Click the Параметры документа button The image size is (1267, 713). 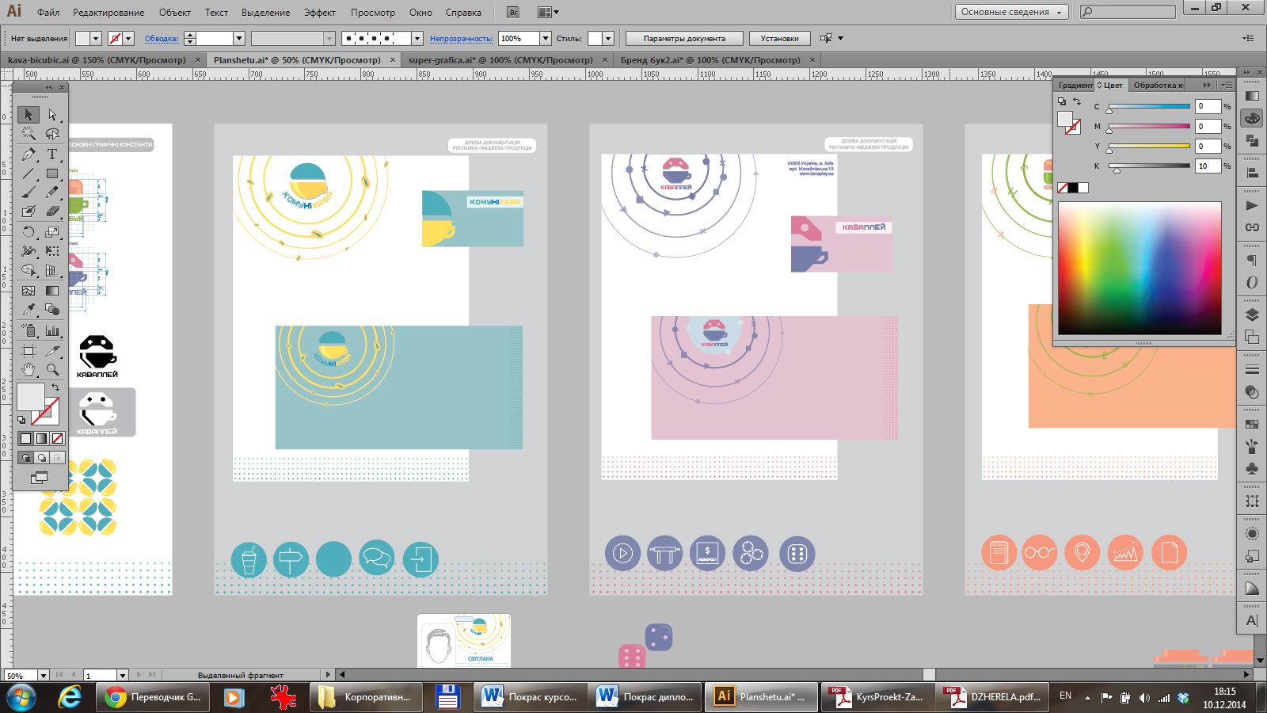(x=684, y=38)
